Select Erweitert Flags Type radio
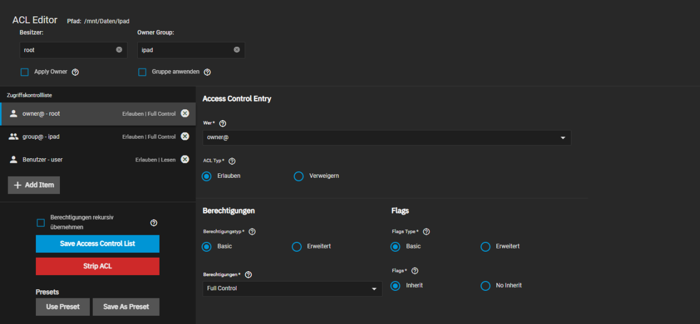 pyautogui.click(x=485, y=247)
